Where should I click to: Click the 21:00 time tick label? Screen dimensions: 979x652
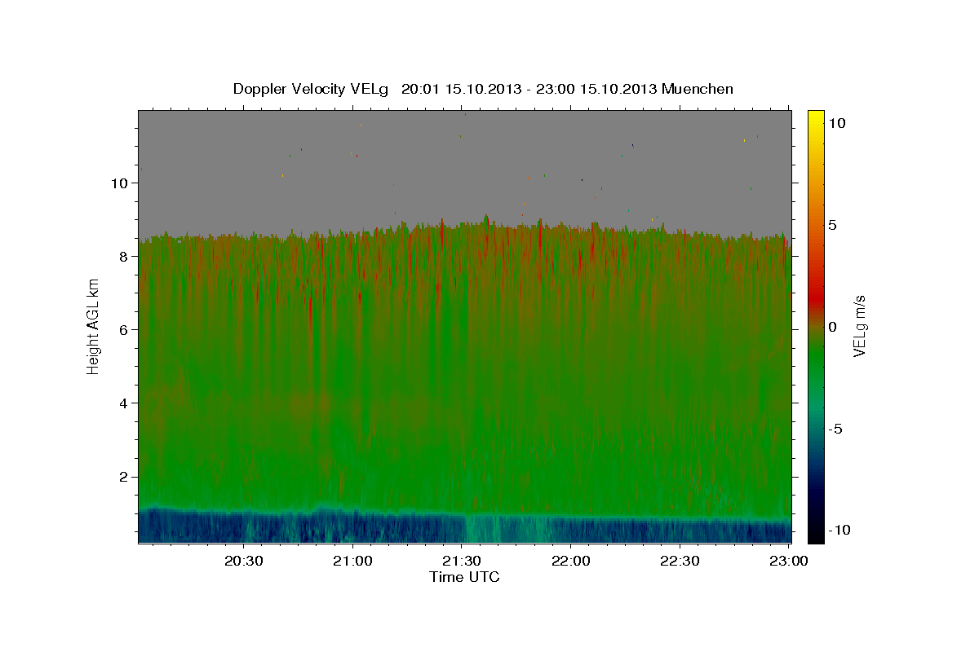[x=352, y=561]
